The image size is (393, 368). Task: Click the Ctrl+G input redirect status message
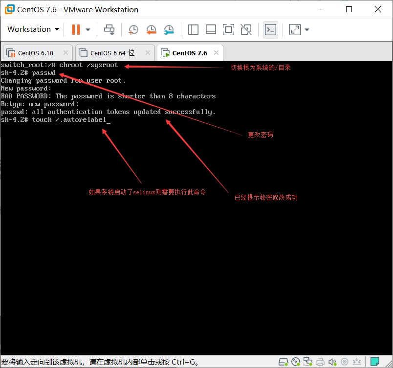[100, 362]
